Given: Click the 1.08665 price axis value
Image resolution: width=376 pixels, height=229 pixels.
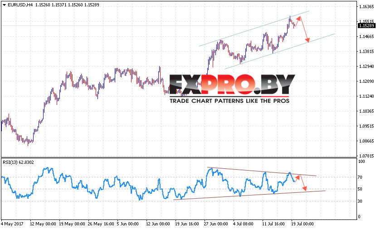Looking at the screenshot, I should click(366, 141).
